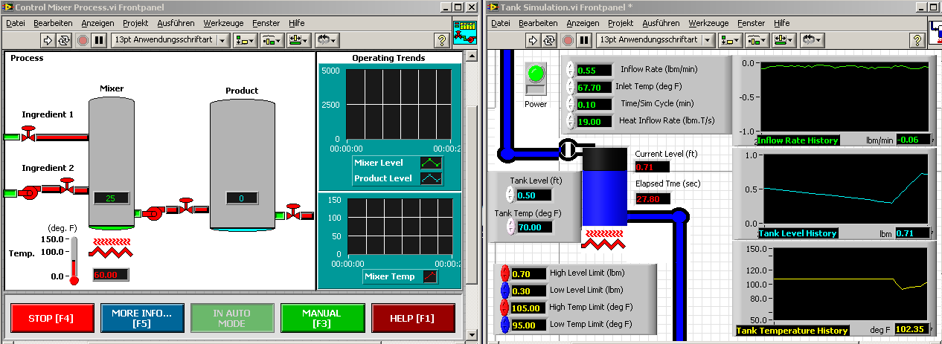This screenshot has width=942, height=344.
Task: Open Align Objects dropdown in Tank Simulation window
Action: pos(730,40)
